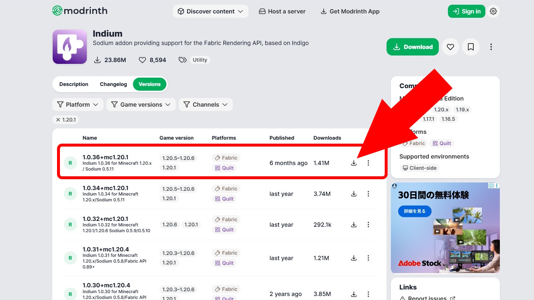Open the Channels filter dropdown
Image resolution: width=534 pixels, height=300 pixels.
click(x=206, y=104)
